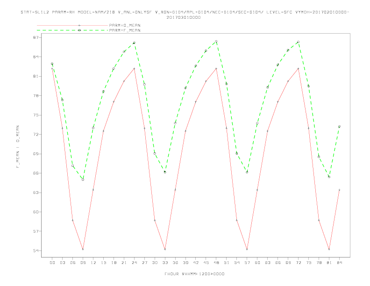Click x-axis tick label 18

[114, 263]
